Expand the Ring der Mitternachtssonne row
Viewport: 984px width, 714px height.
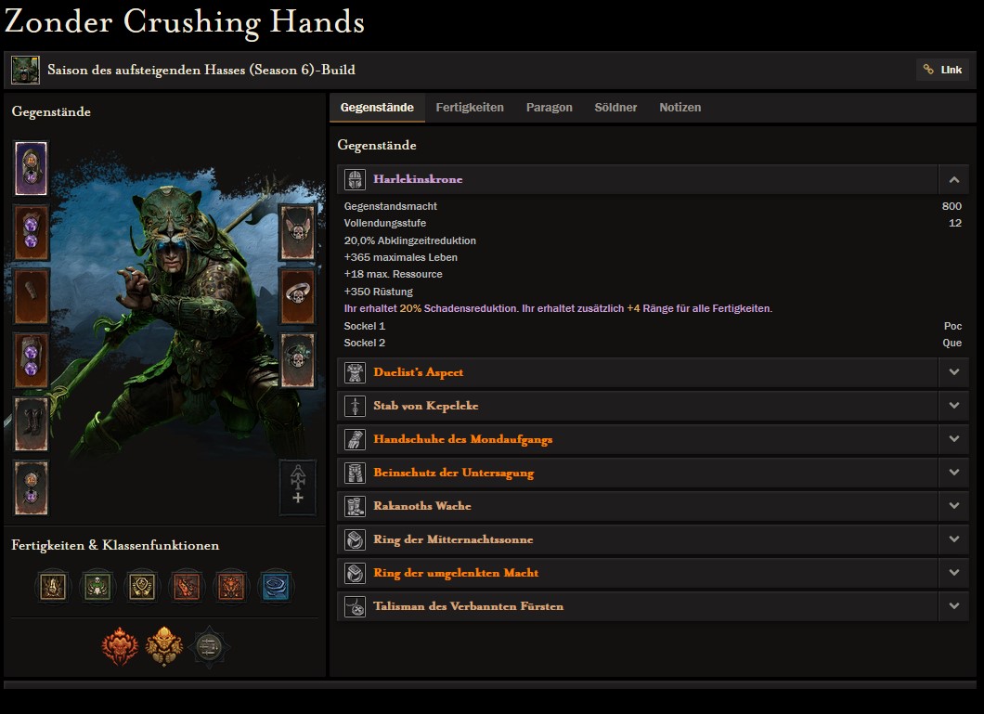[x=954, y=539]
